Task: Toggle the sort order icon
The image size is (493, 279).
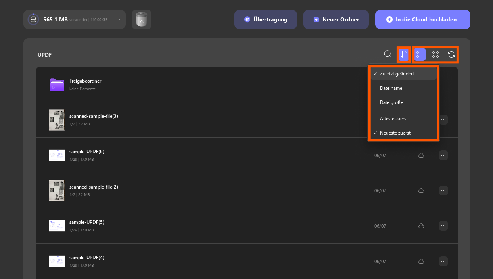Action: tap(404, 54)
